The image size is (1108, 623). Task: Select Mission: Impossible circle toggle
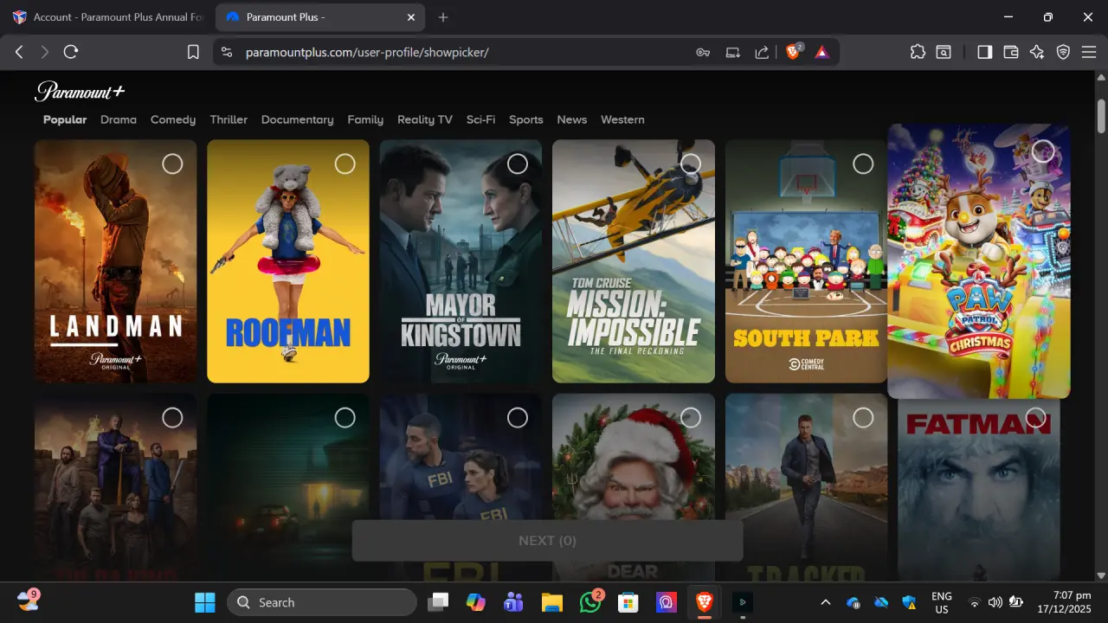coord(691,164)
